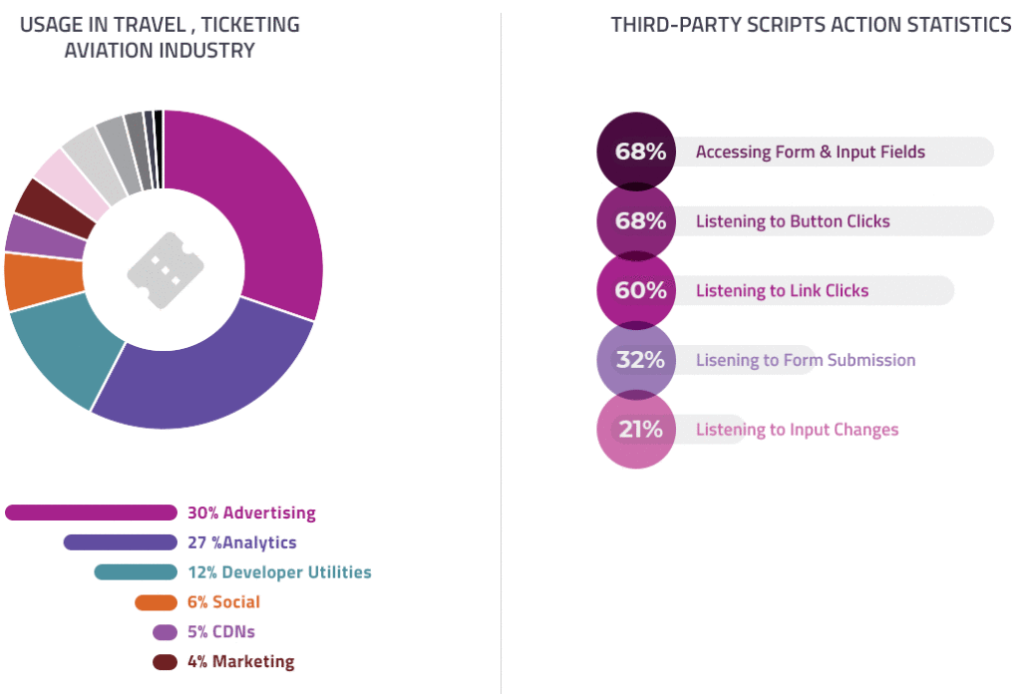The width and height of the screenshot is (1021, 694).
Task: Click the 68% Listening to Button Clicks circle
Action: (x=636, y=221)
